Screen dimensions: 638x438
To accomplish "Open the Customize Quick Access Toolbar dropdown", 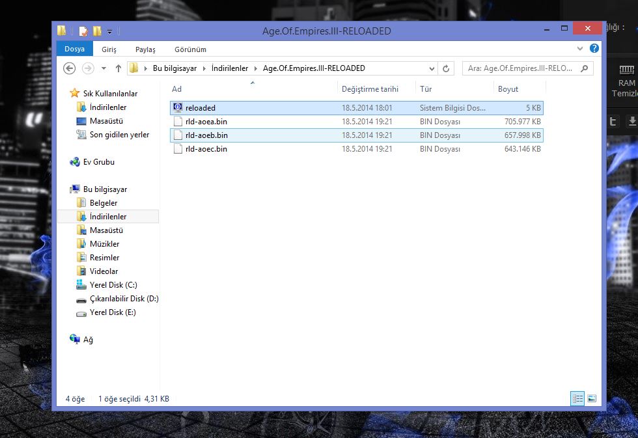I will click(x=109, y=31).
